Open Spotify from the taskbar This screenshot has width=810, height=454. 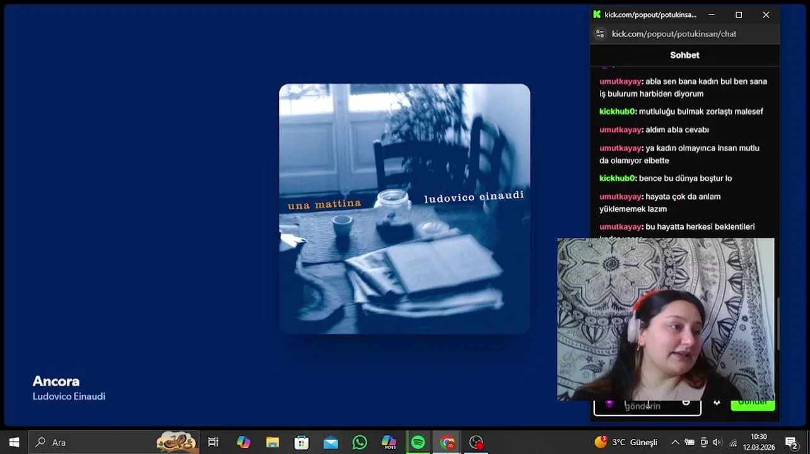(x=418, y=442)
